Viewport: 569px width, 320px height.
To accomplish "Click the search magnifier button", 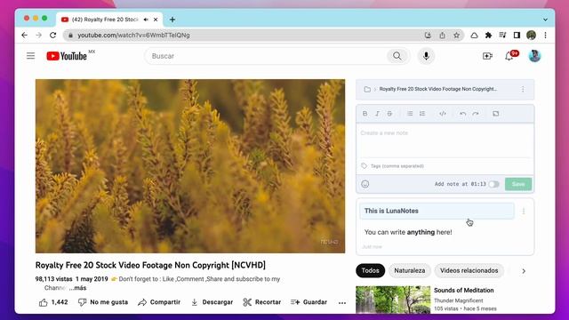I will click(x=397, y=56).
